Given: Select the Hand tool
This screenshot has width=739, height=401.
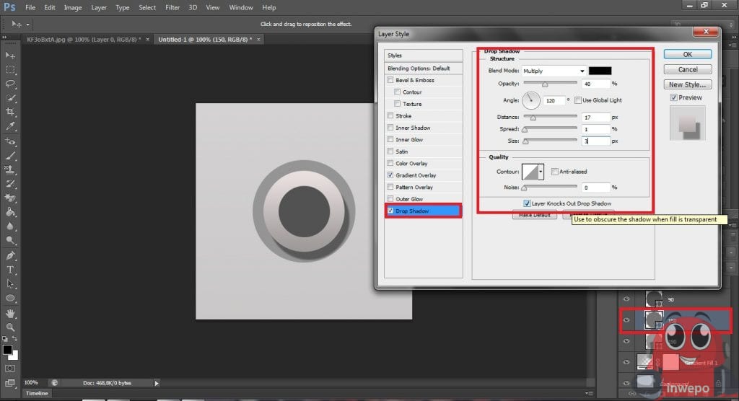Looking at the screenshot, I should pos(10,314).
